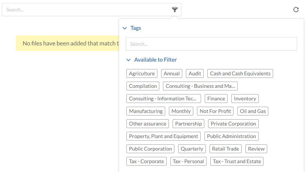Select the Manufacturing tag
The width and height of the screenshot is (306, 172).
[146, 111]
